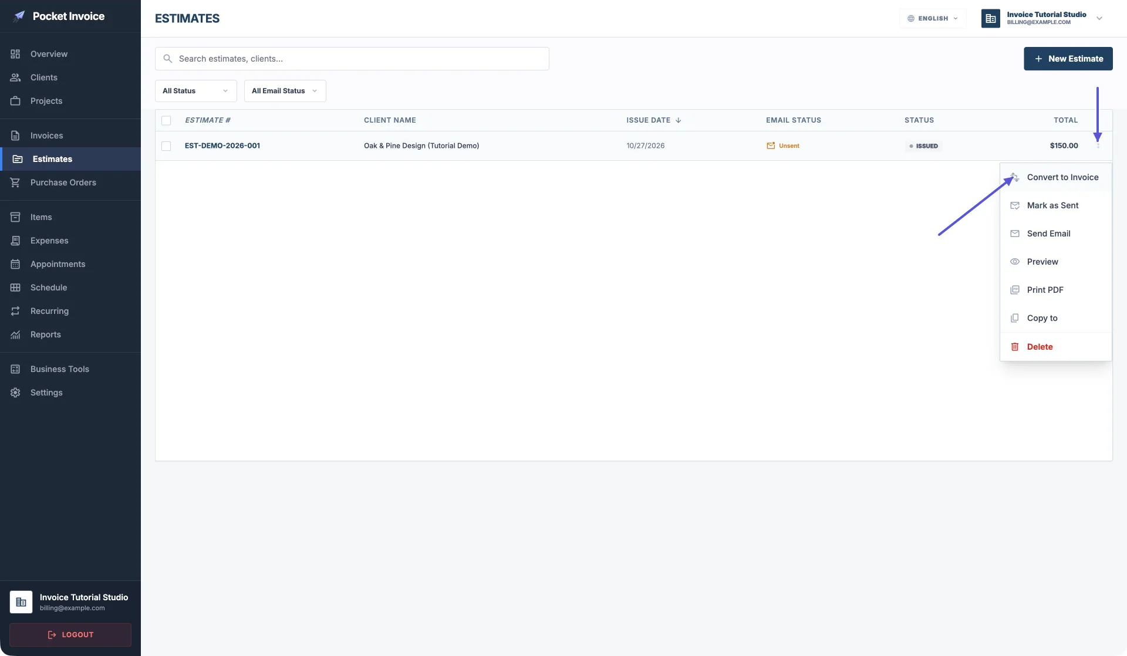Screen dimensions: 1127x656
Task: Click the Schedule grid icon
Action: pyautogui.click(x=15, y=288)
